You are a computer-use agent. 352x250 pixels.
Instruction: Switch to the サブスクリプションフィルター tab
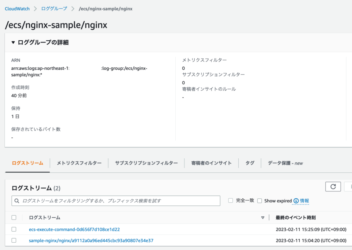tap(146, 163)
